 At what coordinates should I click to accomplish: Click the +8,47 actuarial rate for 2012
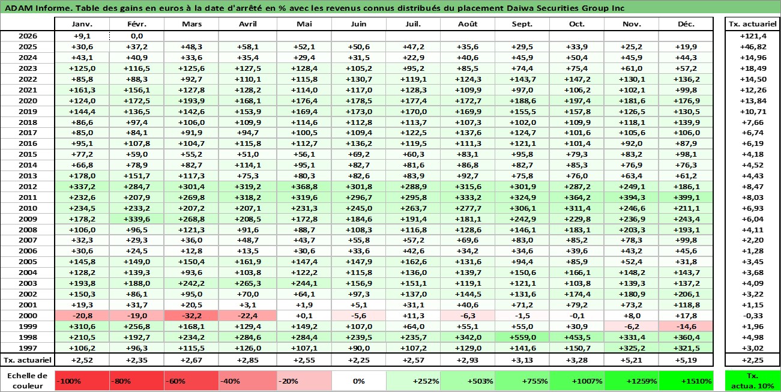click(752, 187)
